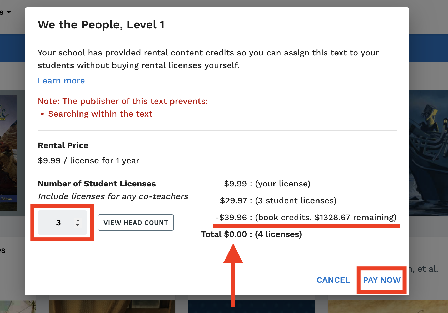Confirm with the PAY NOW button
Viewport: 448px width, 313px height.
382,280
